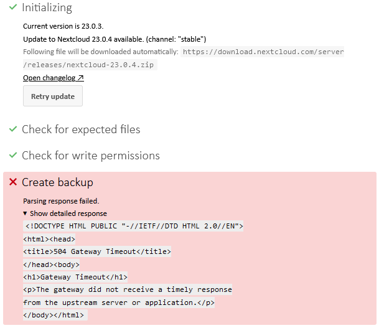Screen dimensions: 379x328
Task: Select the Initializing step heading
Action: [x=47, y=7]
